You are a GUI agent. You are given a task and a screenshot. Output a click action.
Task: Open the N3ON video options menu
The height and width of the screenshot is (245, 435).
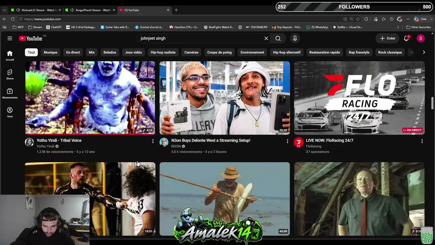(x=287, y=141)
